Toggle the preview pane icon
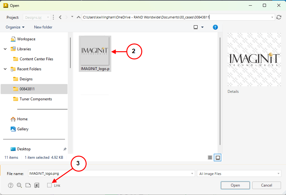Viewport: 286px width, 195px height. (196, 27)
